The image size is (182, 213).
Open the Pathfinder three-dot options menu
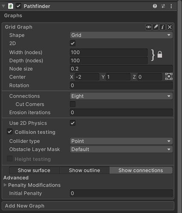pyautogui.click(x=171, y=6)
